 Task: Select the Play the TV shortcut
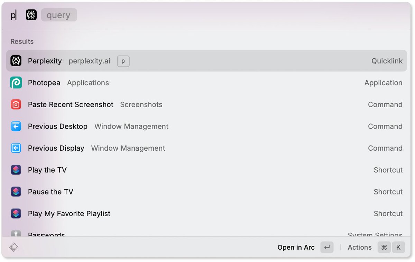click(207, 170)
